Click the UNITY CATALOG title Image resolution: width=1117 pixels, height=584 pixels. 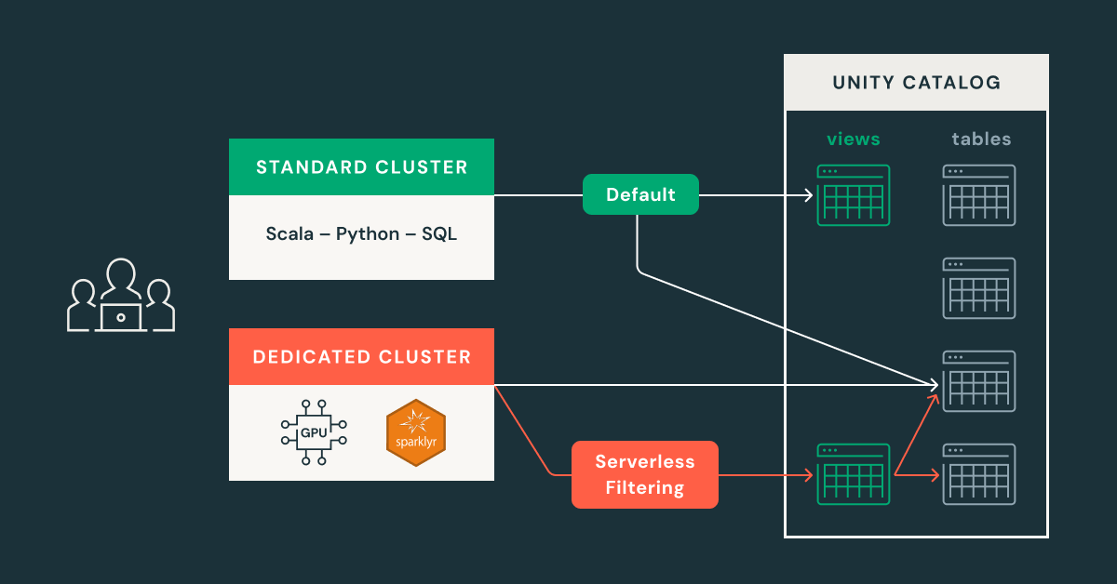click(x=917, y=83)
